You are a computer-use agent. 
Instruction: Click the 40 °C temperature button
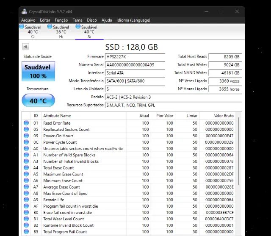point(38,100)
